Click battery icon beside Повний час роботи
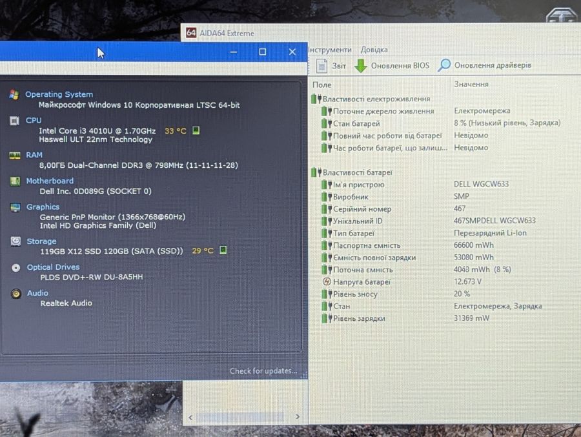The image size is (581, 437). tap(327, 136)
